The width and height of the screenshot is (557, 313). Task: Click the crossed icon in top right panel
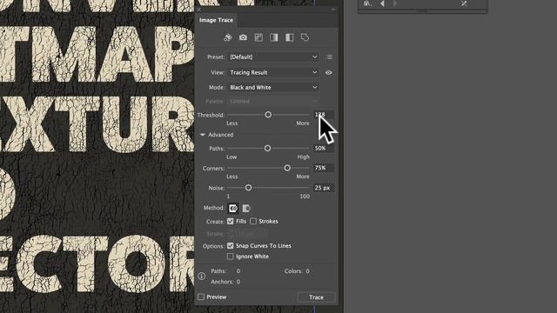pyautogui.click(x=464, y=3)
